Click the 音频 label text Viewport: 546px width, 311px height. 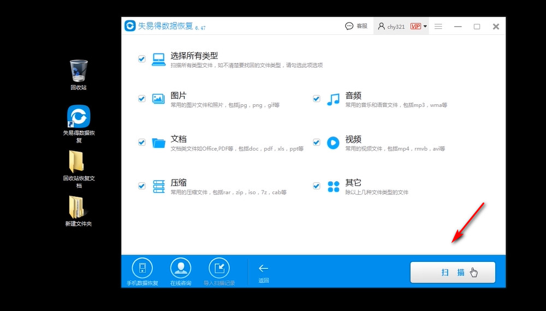(x=353, y=95)
